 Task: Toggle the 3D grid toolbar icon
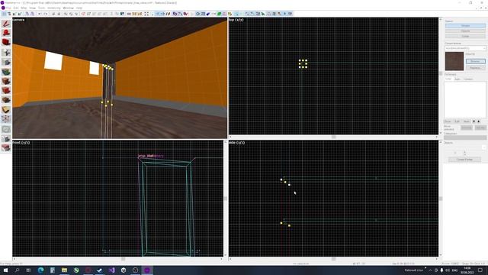coord(9,14)
